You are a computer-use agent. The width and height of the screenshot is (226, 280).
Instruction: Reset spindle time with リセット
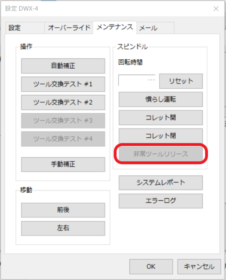point(181,81)
